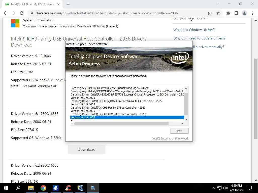Viewport: 258px width, 193px height.
Task: Open the tab search chevron
Action: pyautogui.click(x=217, y=4)
